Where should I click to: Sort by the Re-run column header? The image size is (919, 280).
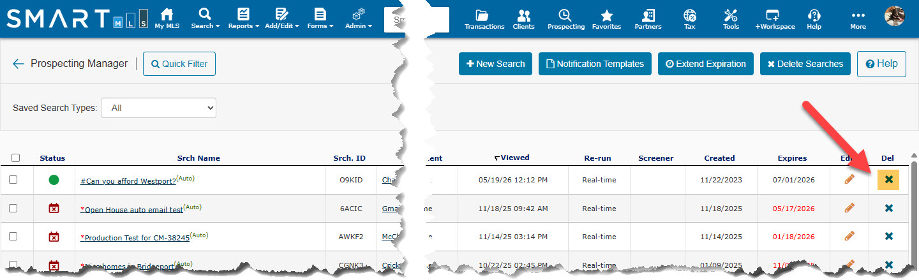click(599, 158)
